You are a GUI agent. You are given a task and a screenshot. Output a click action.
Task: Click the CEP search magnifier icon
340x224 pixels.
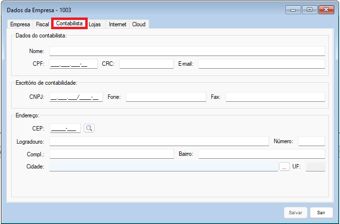pyautogui.click(x=89, y=128)
